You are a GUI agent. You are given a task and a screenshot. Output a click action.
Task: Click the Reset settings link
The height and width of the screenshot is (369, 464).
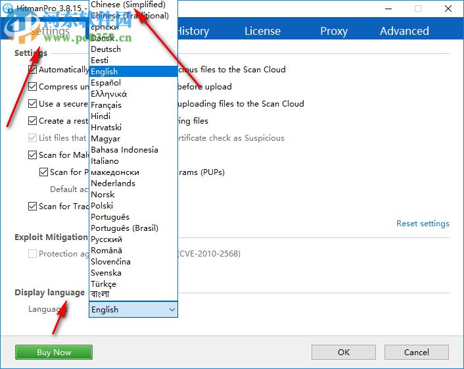423,223
